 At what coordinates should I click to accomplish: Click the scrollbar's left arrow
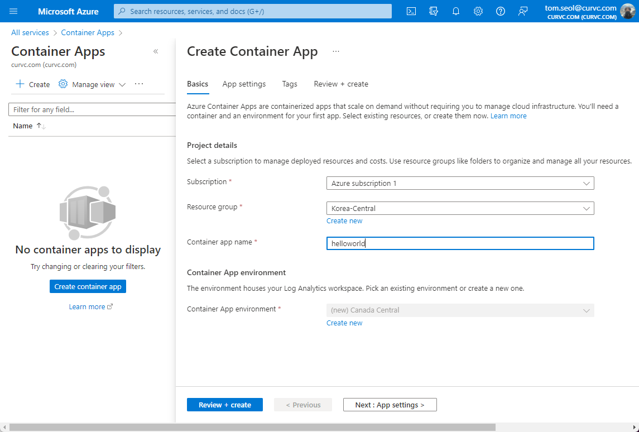pyautogui.click(x=4, y=427)
